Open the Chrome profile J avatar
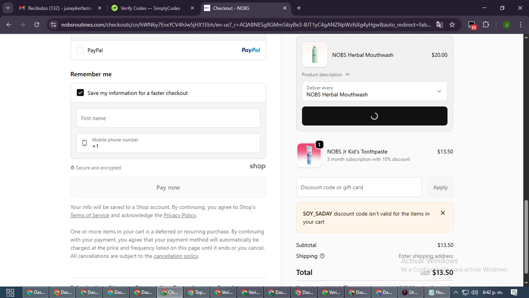This screenshot has height=298, width=529. [506, 25]
